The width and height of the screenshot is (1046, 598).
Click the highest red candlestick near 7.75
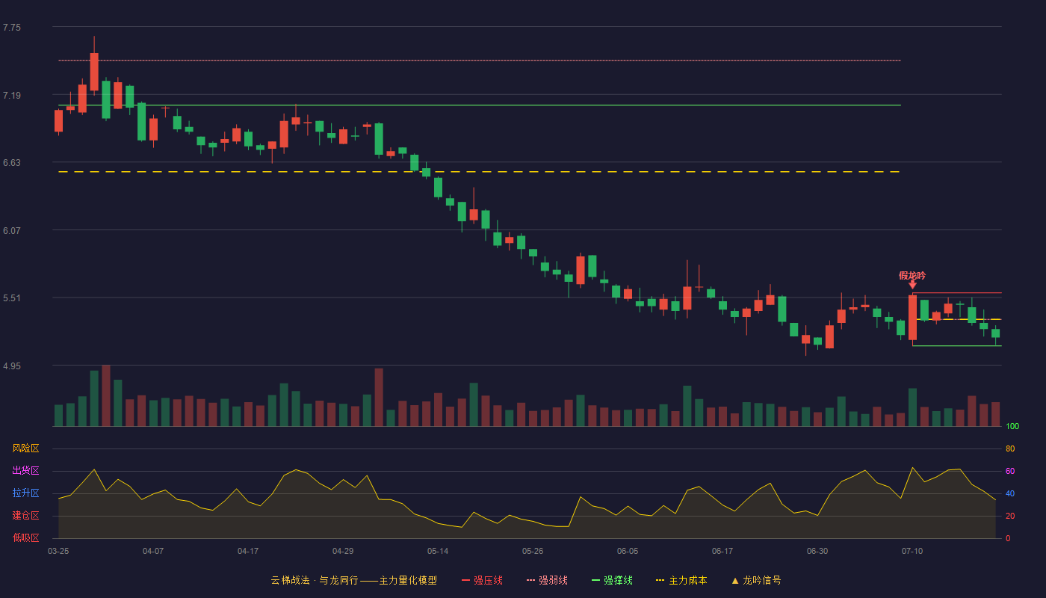(94, 72)
